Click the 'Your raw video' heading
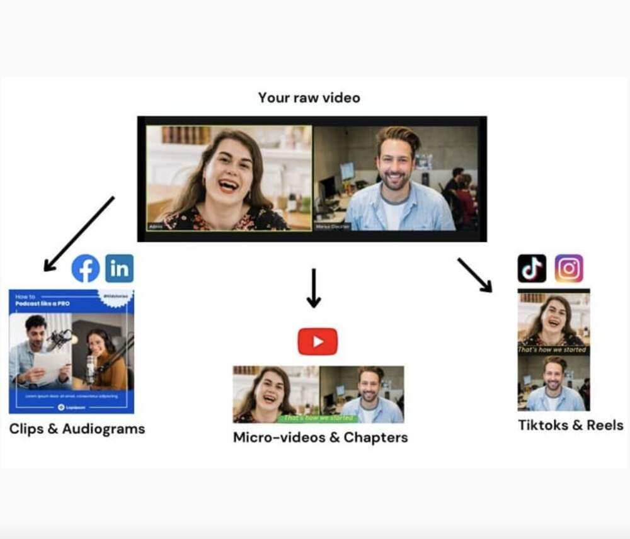630x539 pixels. coord(309,98)
